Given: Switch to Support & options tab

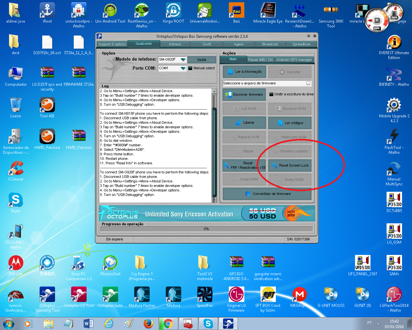Looking at the screenshot, I should coord(112,44).
